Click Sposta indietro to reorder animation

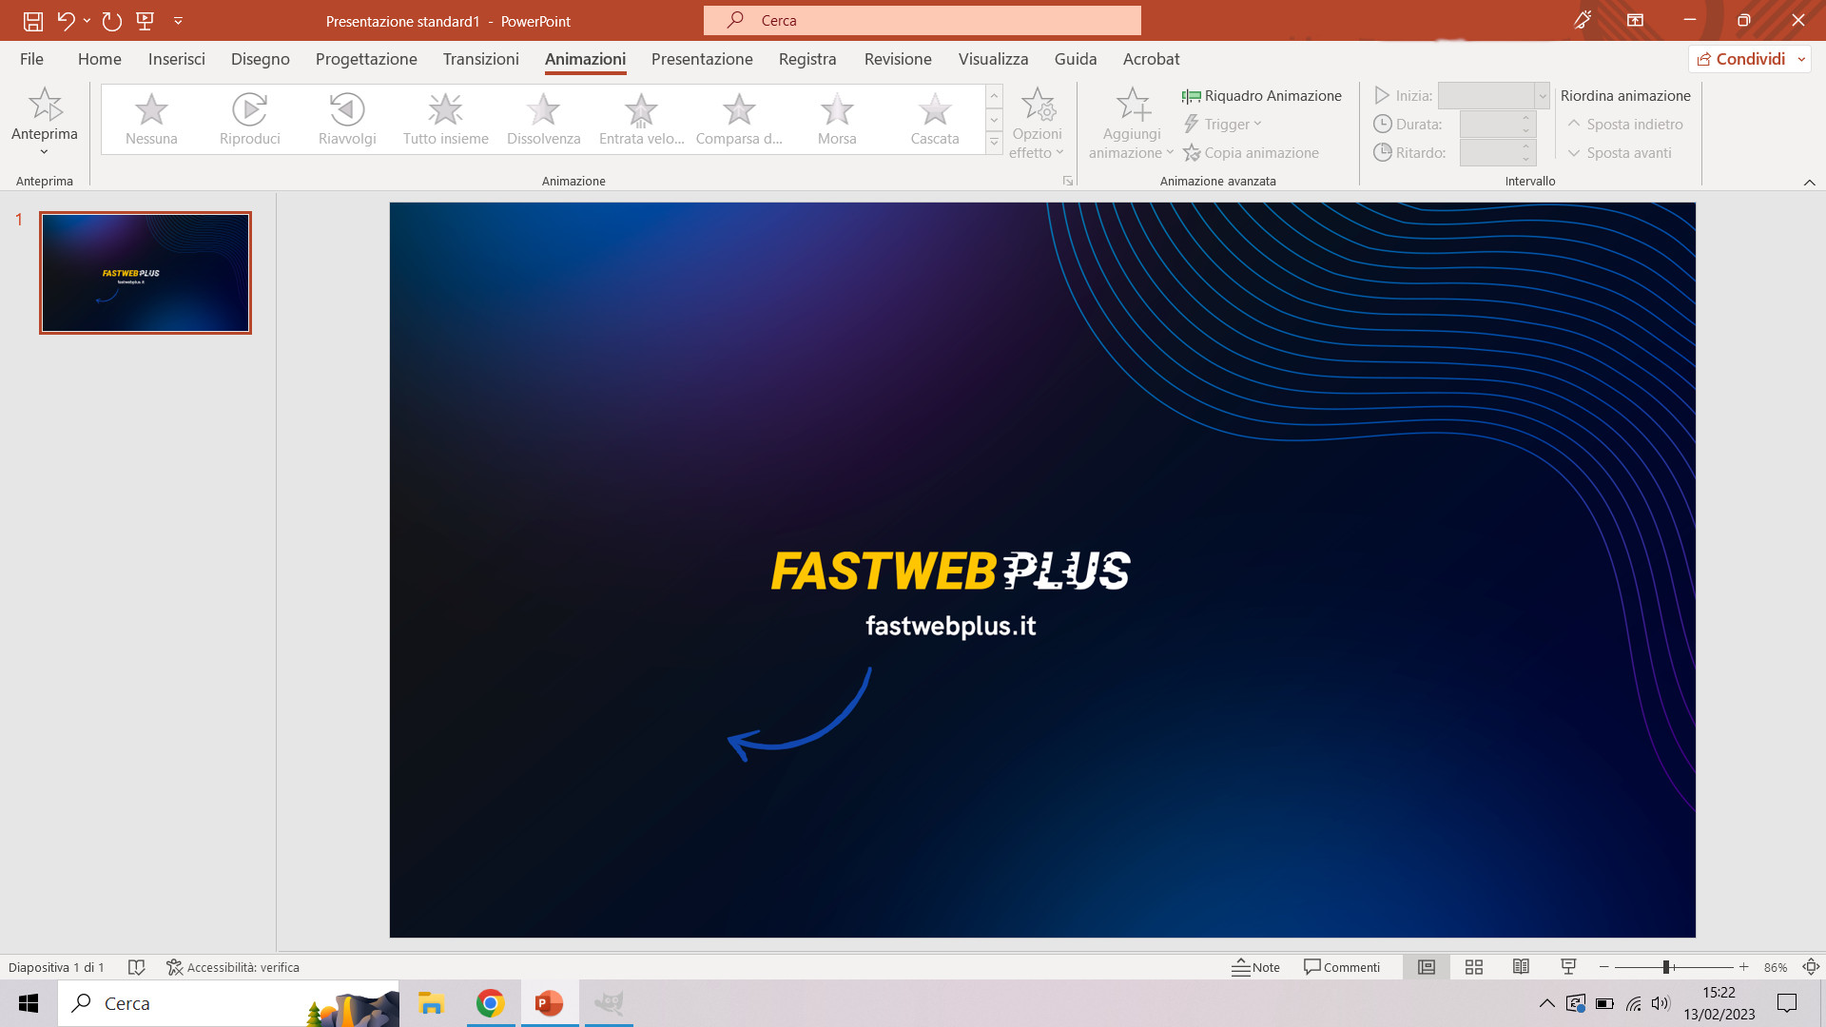click(x=1626, y=124)
